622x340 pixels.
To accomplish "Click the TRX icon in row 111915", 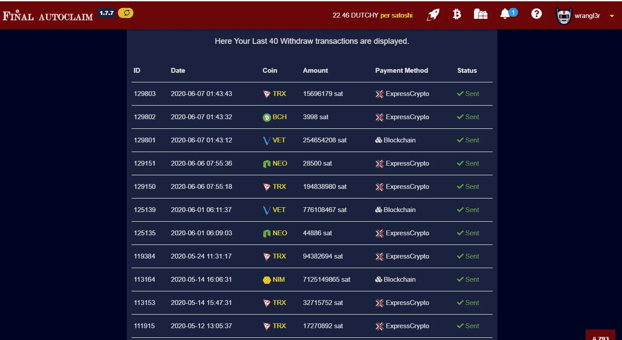I will click(x=266, y=326).
